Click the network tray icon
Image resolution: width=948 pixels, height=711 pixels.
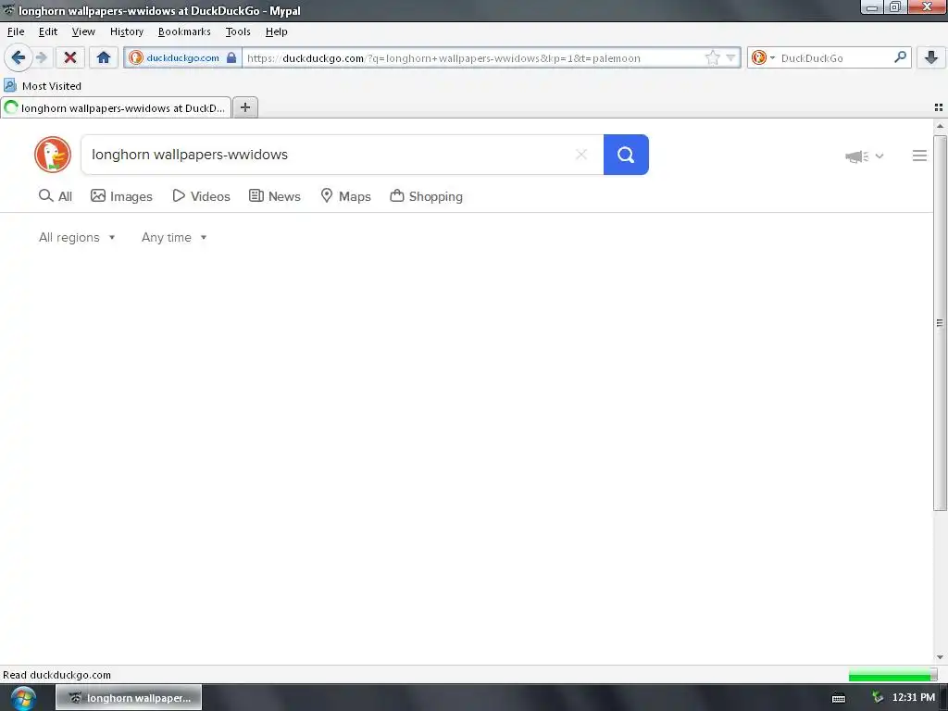(878, 698)
